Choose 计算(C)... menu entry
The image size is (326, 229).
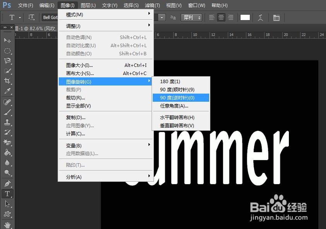(106, 133)
